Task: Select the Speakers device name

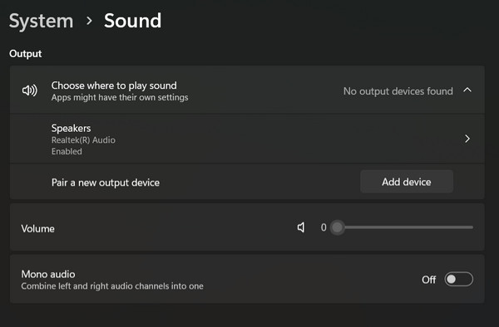Action: [x=71, y=129]
